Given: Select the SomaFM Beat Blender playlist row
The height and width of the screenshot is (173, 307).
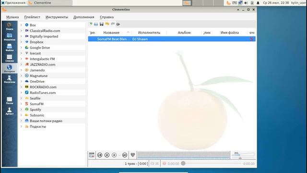Looking at the screenshot, I should (x=172, y=39).
